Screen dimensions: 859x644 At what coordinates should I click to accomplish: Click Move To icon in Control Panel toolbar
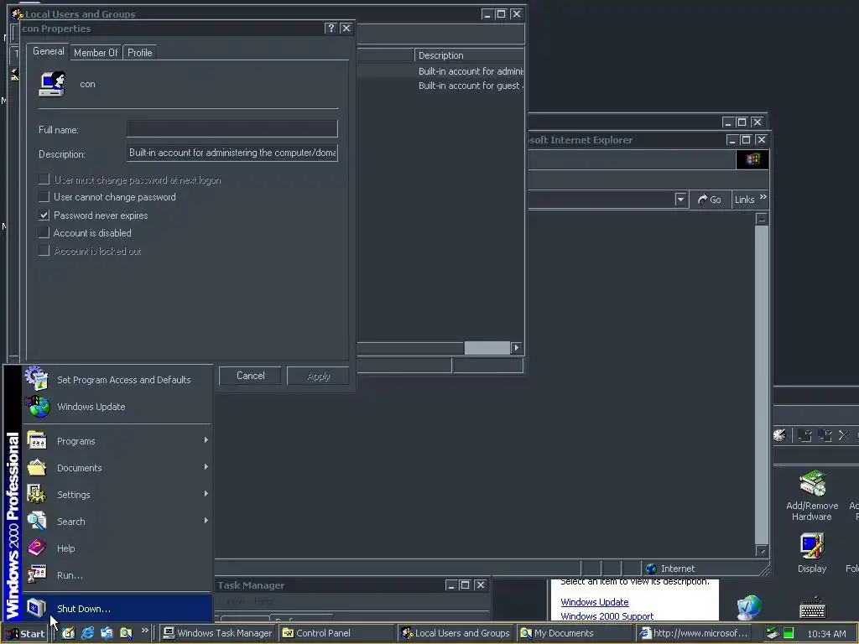pos(804,435)
